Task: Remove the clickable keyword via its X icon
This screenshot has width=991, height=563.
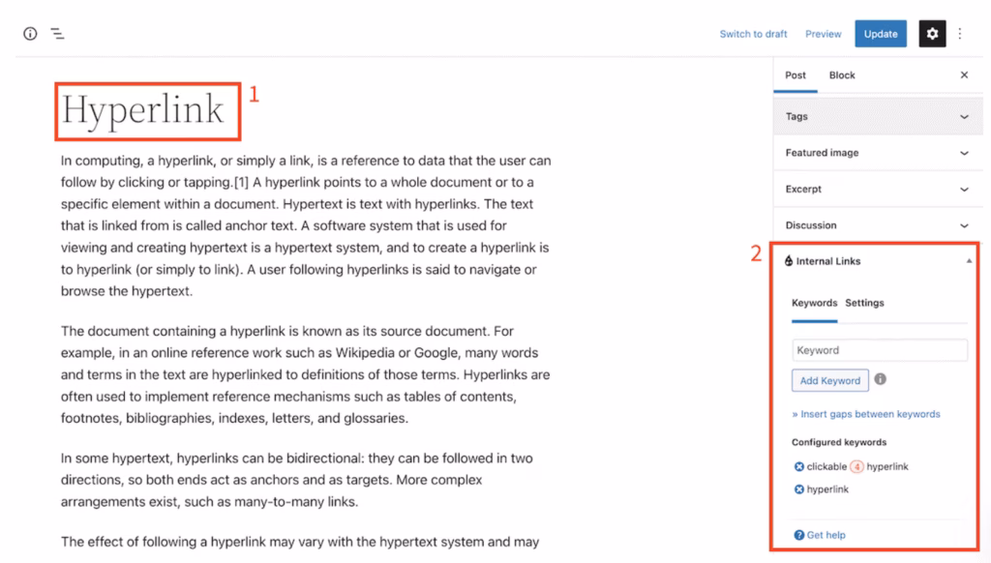Action: click(x=798, y=466)
